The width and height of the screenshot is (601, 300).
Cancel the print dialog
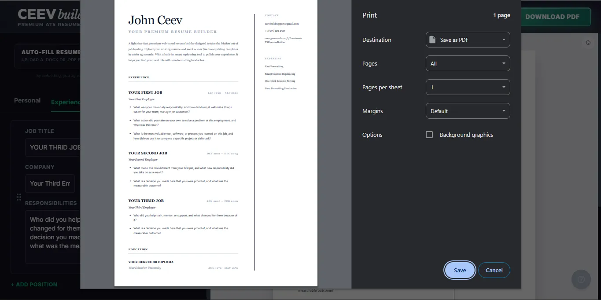(x=494, y=270)
